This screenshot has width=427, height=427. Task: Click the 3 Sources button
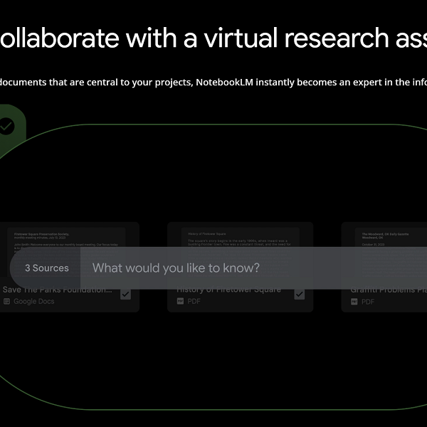pos(46,268)
